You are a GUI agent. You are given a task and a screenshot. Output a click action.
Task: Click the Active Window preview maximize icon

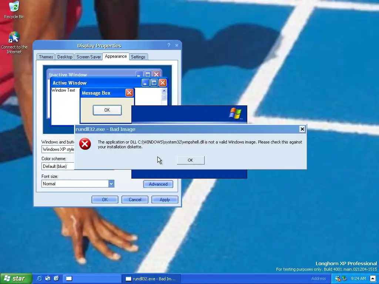[x=154, y=83]
